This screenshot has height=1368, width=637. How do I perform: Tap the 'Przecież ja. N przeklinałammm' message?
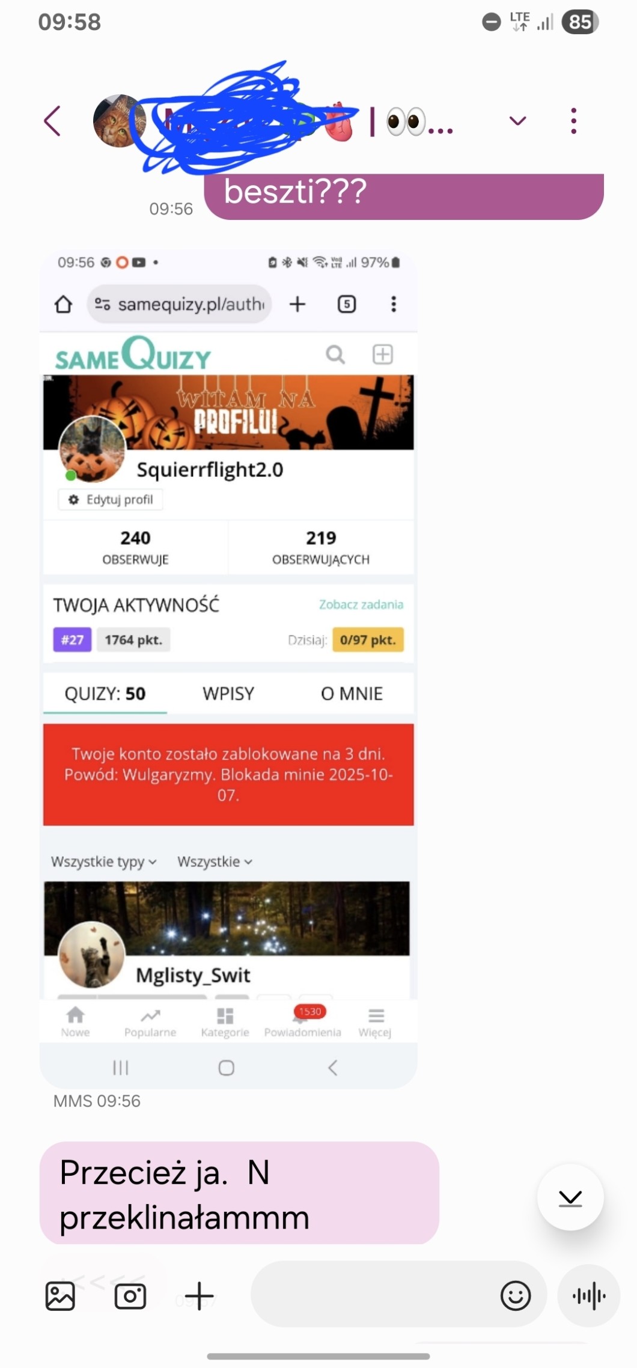[x=239, y=1193]
